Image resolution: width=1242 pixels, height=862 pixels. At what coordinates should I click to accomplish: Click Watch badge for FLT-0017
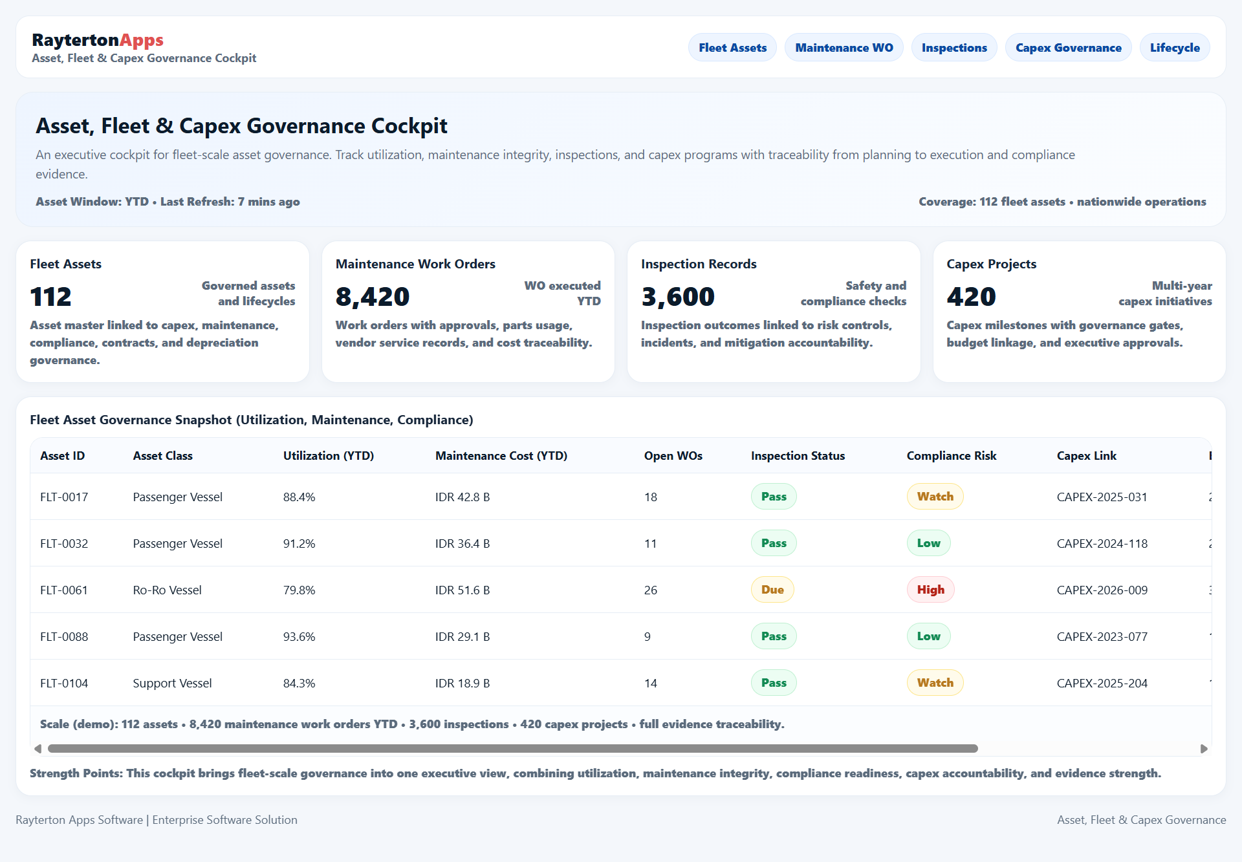[935, 497]
